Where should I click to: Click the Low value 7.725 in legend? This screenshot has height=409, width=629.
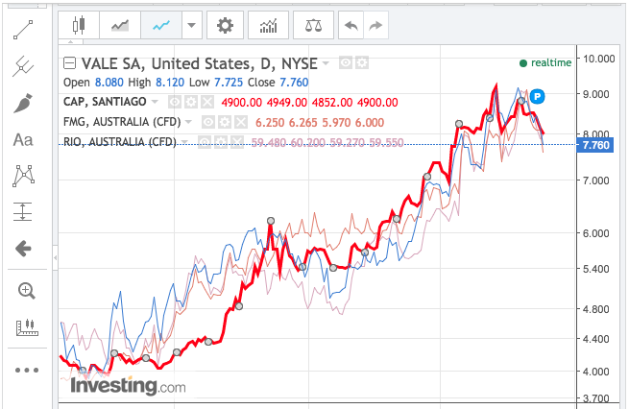point(229,83)
